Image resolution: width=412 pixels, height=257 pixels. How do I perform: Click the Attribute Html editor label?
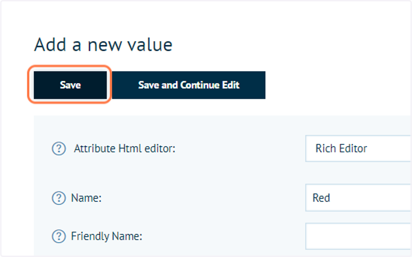coord(125,149)
